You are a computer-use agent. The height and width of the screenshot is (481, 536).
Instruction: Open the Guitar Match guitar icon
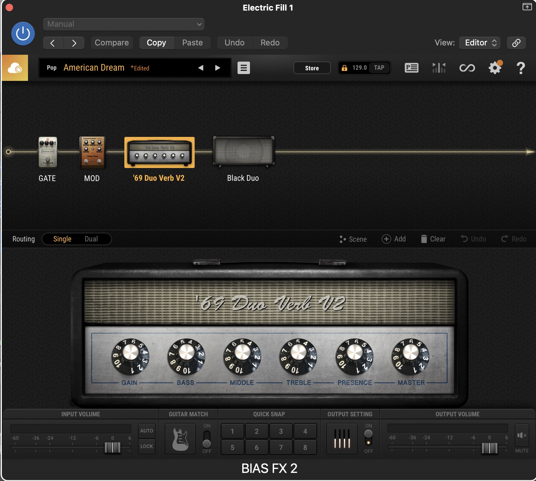180,439
